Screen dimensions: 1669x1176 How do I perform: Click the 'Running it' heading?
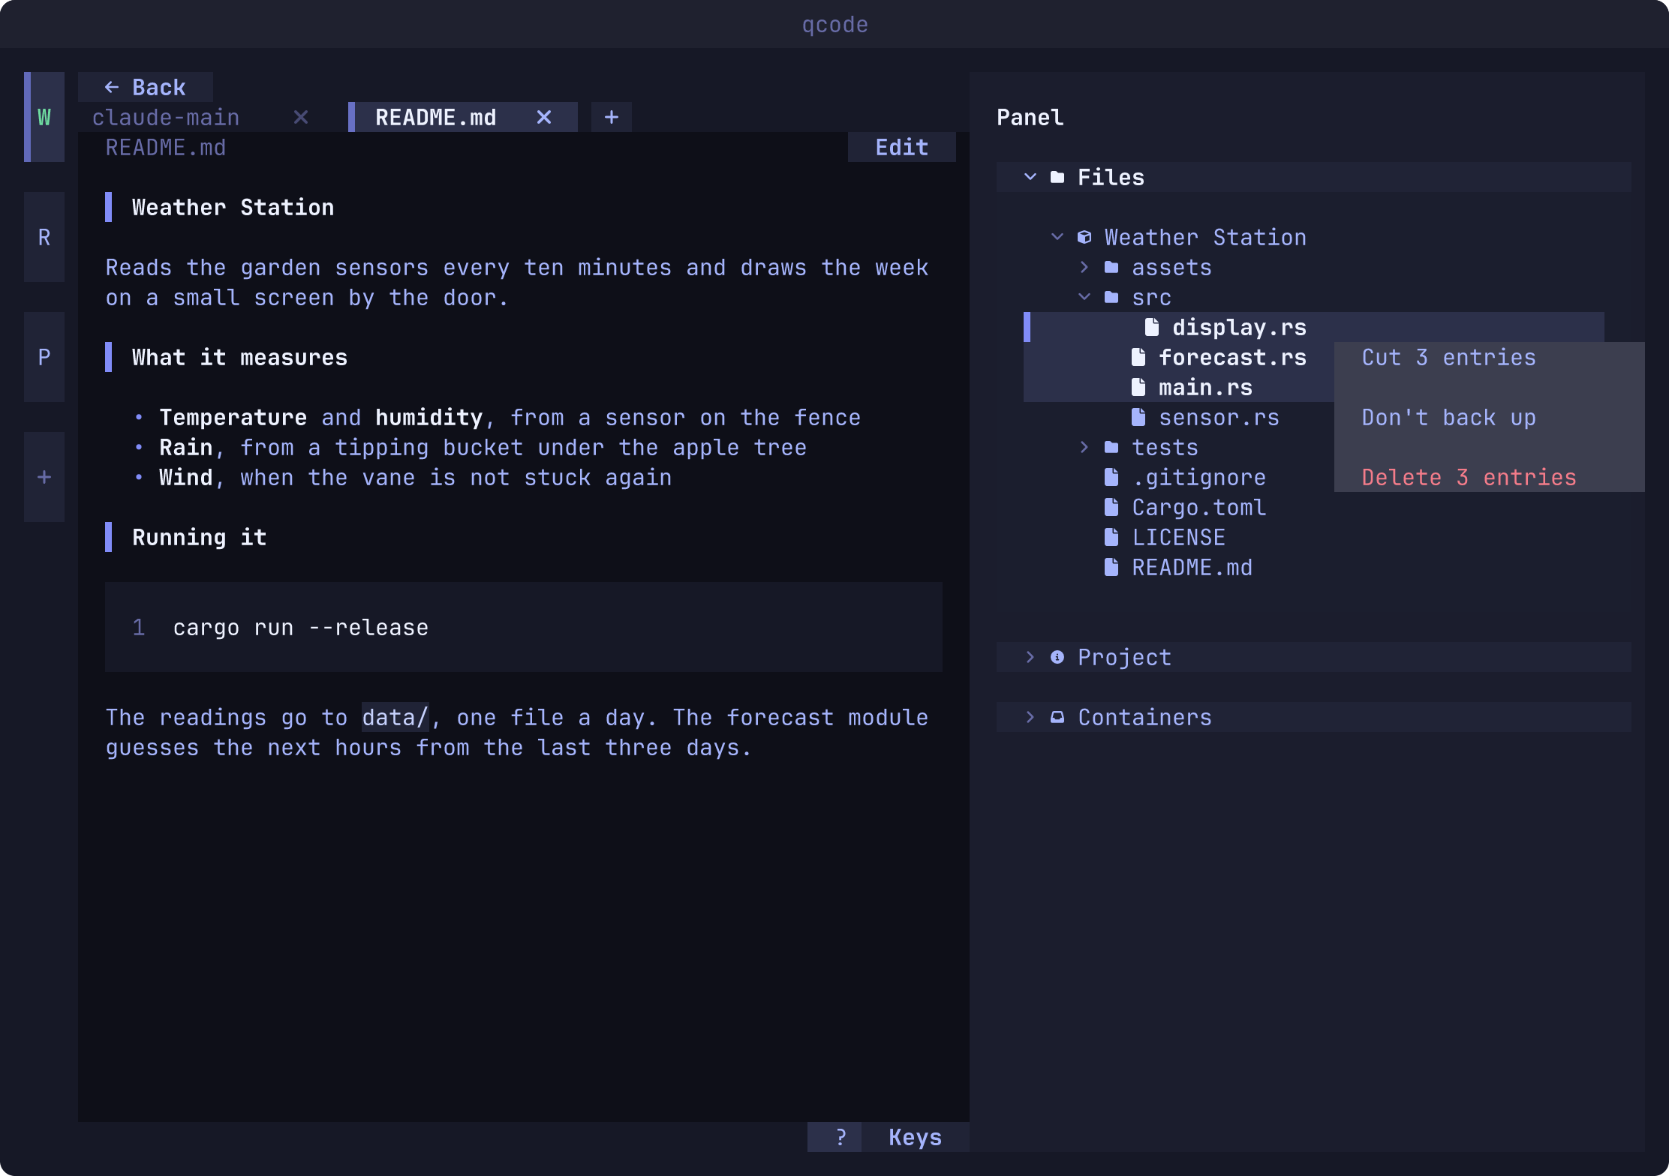(200, 537)
